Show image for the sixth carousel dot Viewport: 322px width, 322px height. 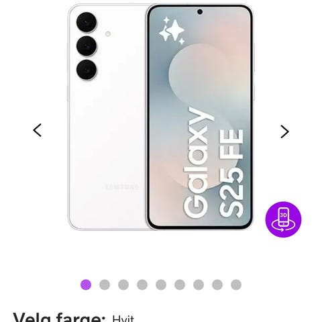click(x=180, y=284)
